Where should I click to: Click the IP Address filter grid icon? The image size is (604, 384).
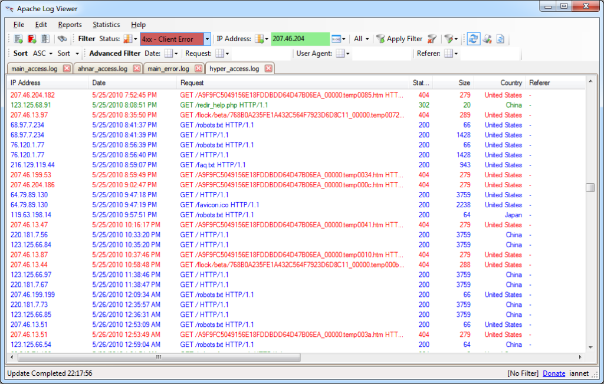260,39
